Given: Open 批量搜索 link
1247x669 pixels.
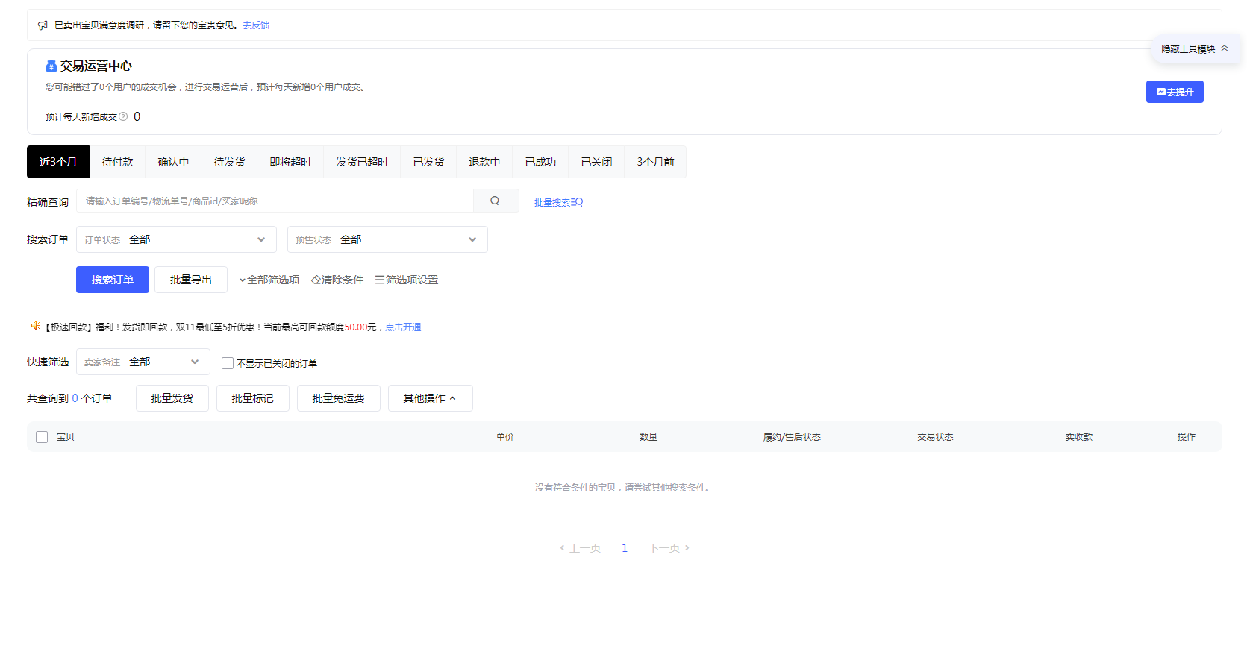Looking at the screenshot, I should point(558,202).
